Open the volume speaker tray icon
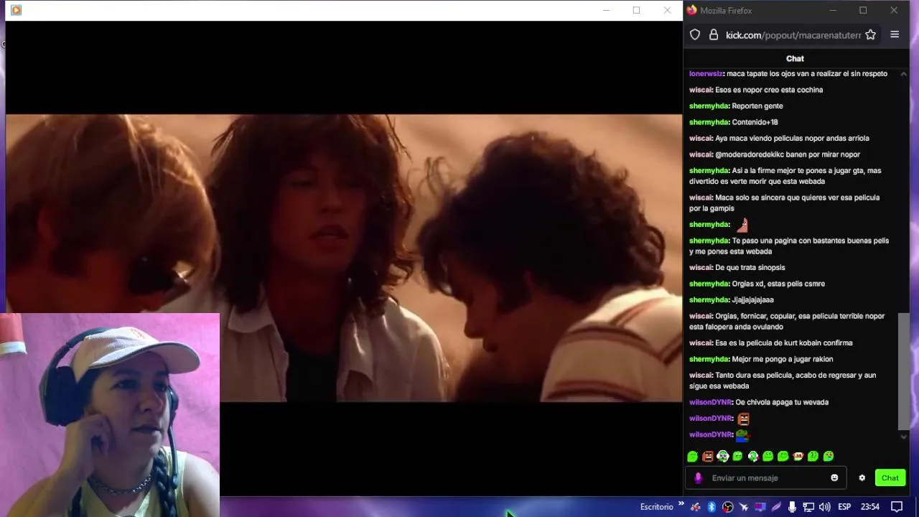The height and width of the screenshot is (517, 919). [x=824, y=507]
